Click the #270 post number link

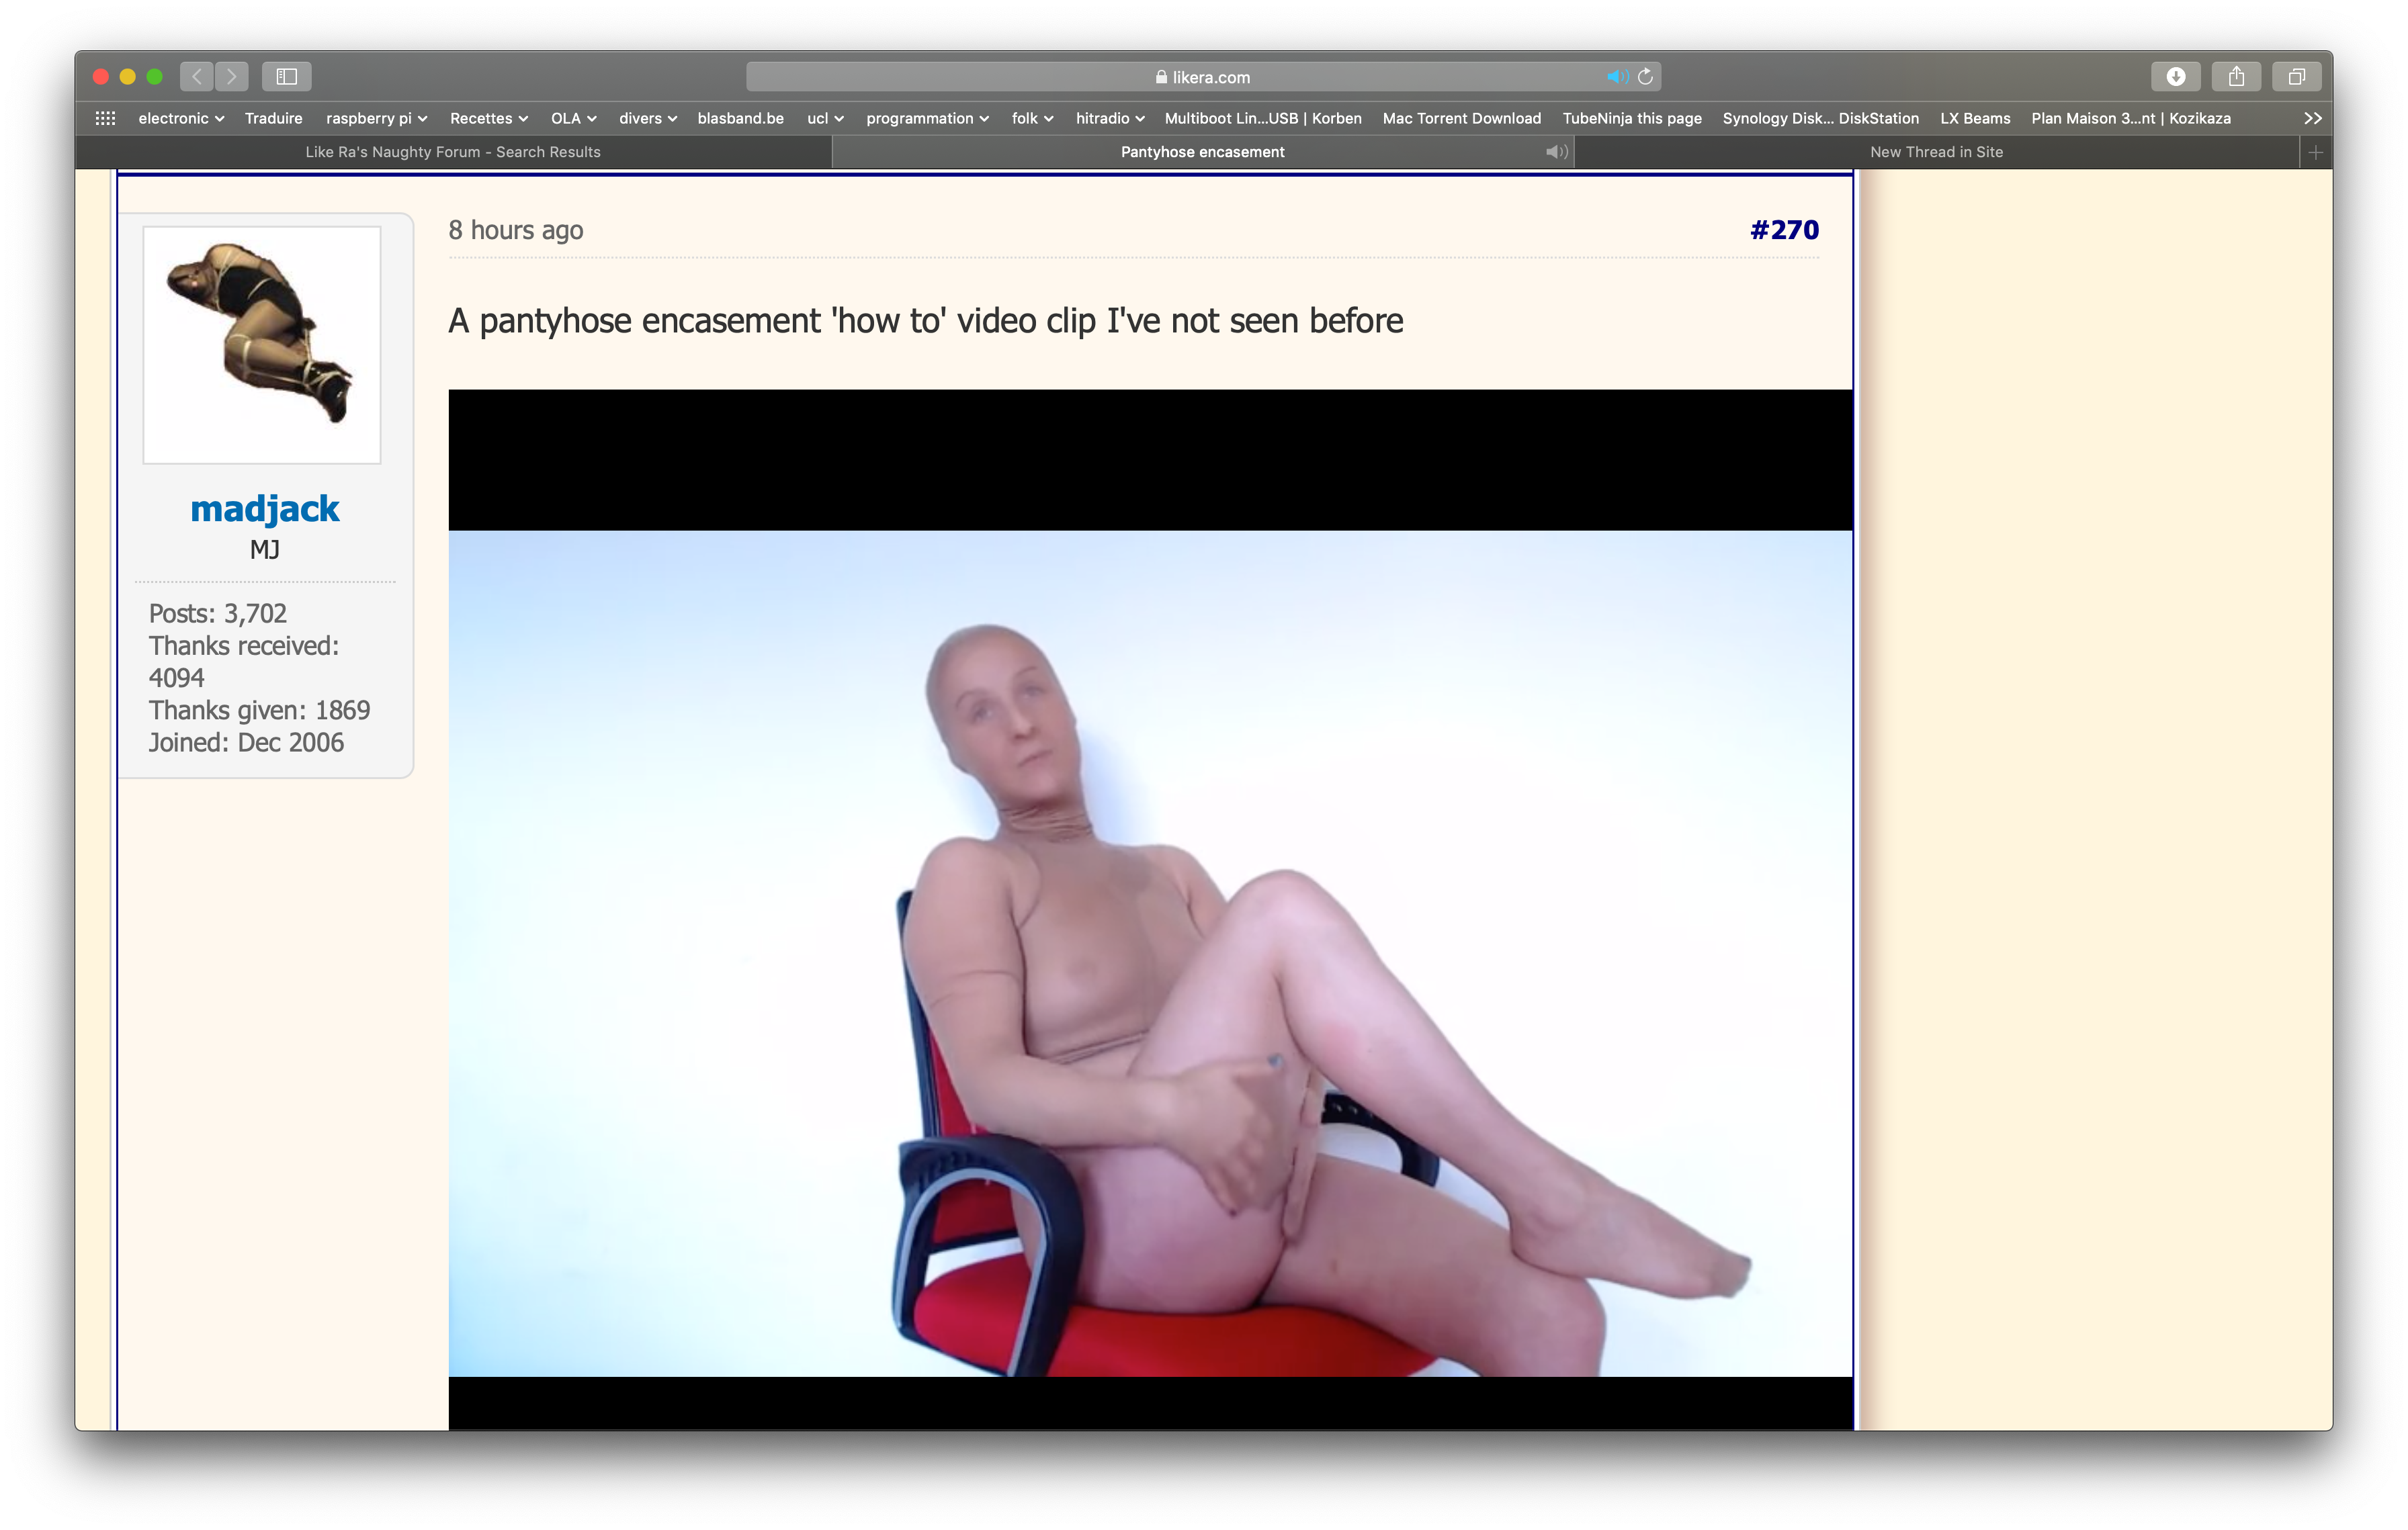1783,230
